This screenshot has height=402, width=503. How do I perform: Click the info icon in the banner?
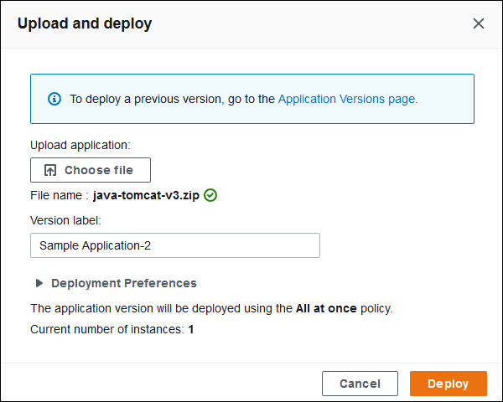tap(54, 99)
